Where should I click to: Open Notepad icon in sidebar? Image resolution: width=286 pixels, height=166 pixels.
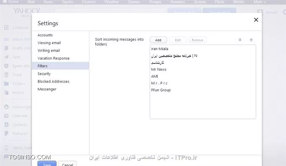pyautogui.click(x=6, y=133)
